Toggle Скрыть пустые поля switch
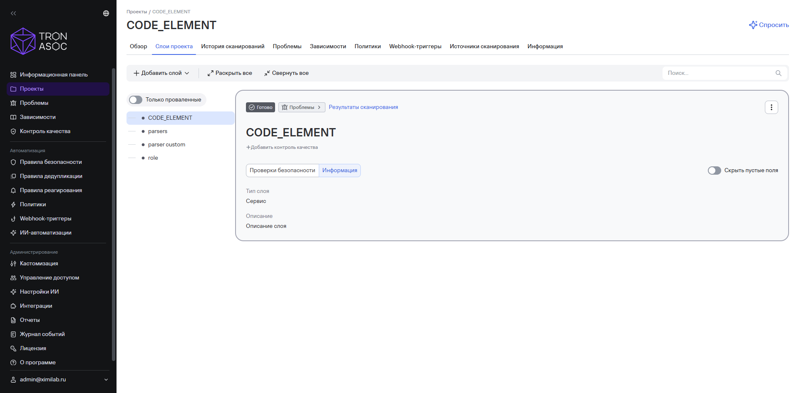This screenshot has width=799, height=393. click(714, 171)
